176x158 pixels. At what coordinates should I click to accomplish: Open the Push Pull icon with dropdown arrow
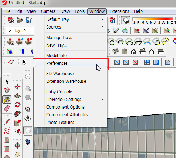point(10,41)
